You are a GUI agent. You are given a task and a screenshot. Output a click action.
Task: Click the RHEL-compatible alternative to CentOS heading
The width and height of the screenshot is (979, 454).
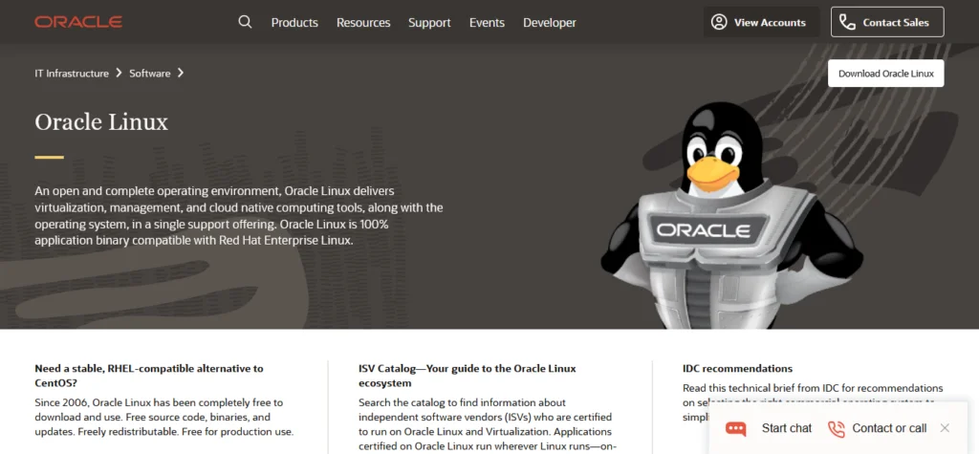click(149, 376)
